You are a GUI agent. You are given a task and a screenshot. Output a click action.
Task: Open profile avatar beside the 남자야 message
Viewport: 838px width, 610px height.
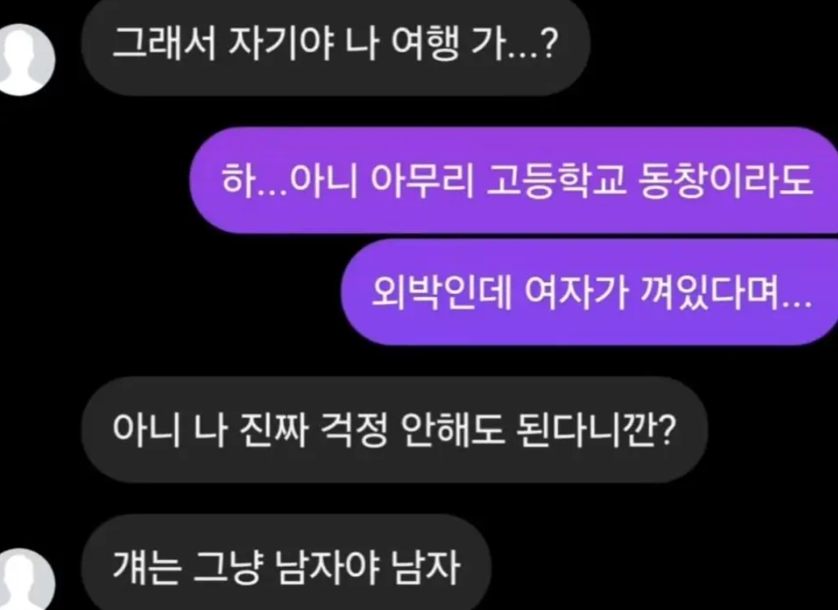point(23,579)
